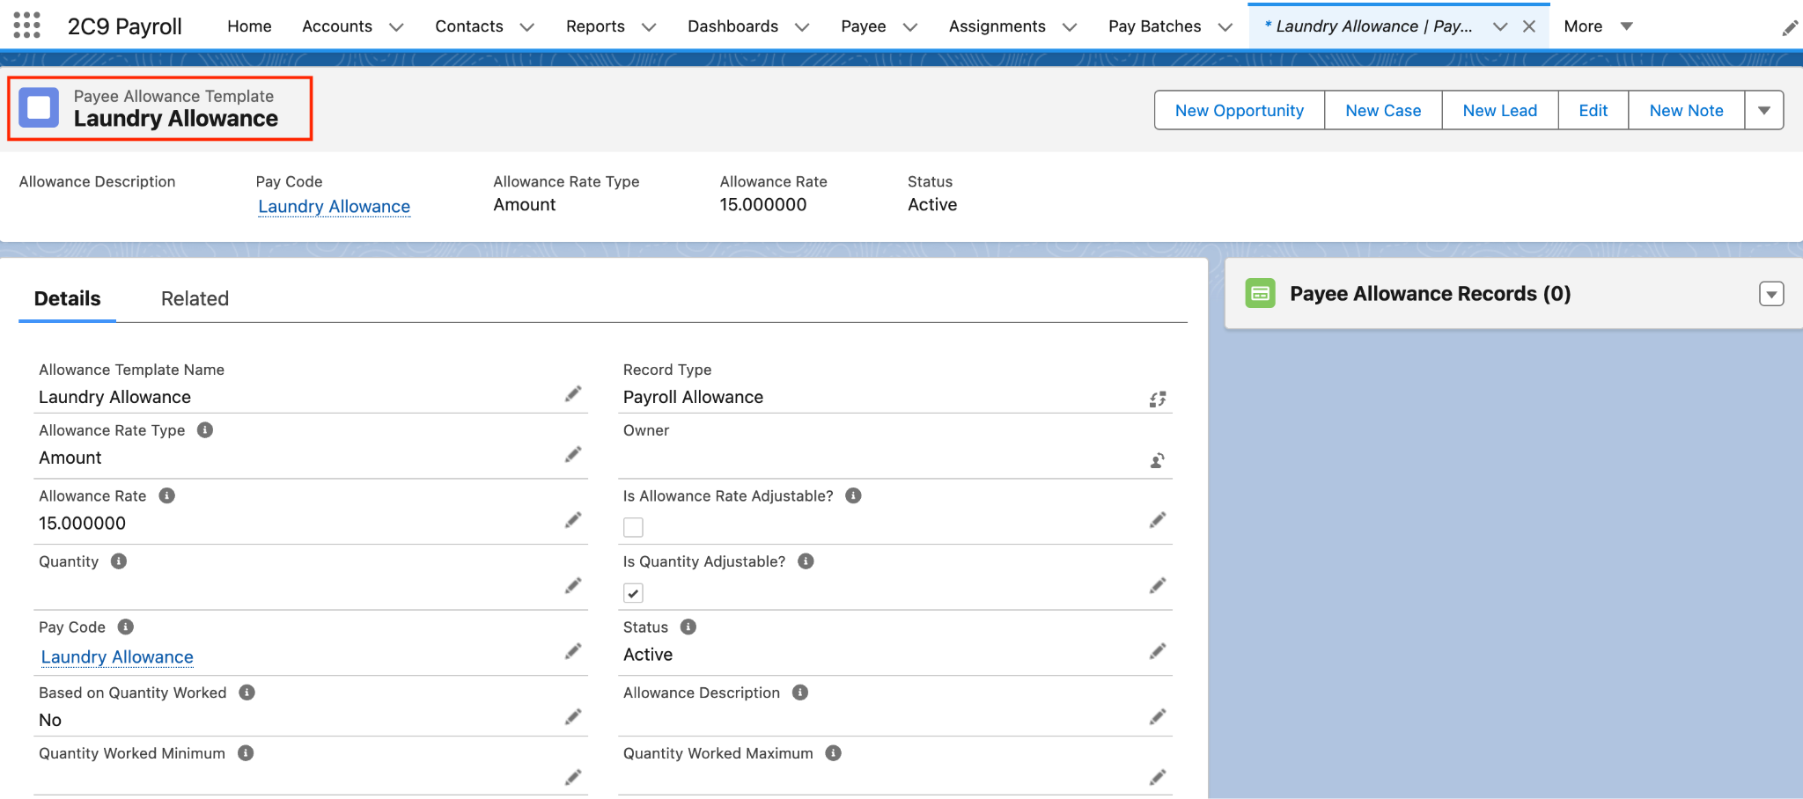
Task: Edit Pay Code field with pencil icon
Action: click(573, 652)
